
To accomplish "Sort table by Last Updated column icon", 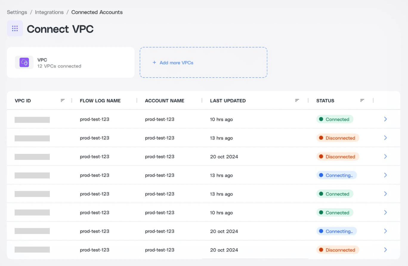I will pos(297,100).
